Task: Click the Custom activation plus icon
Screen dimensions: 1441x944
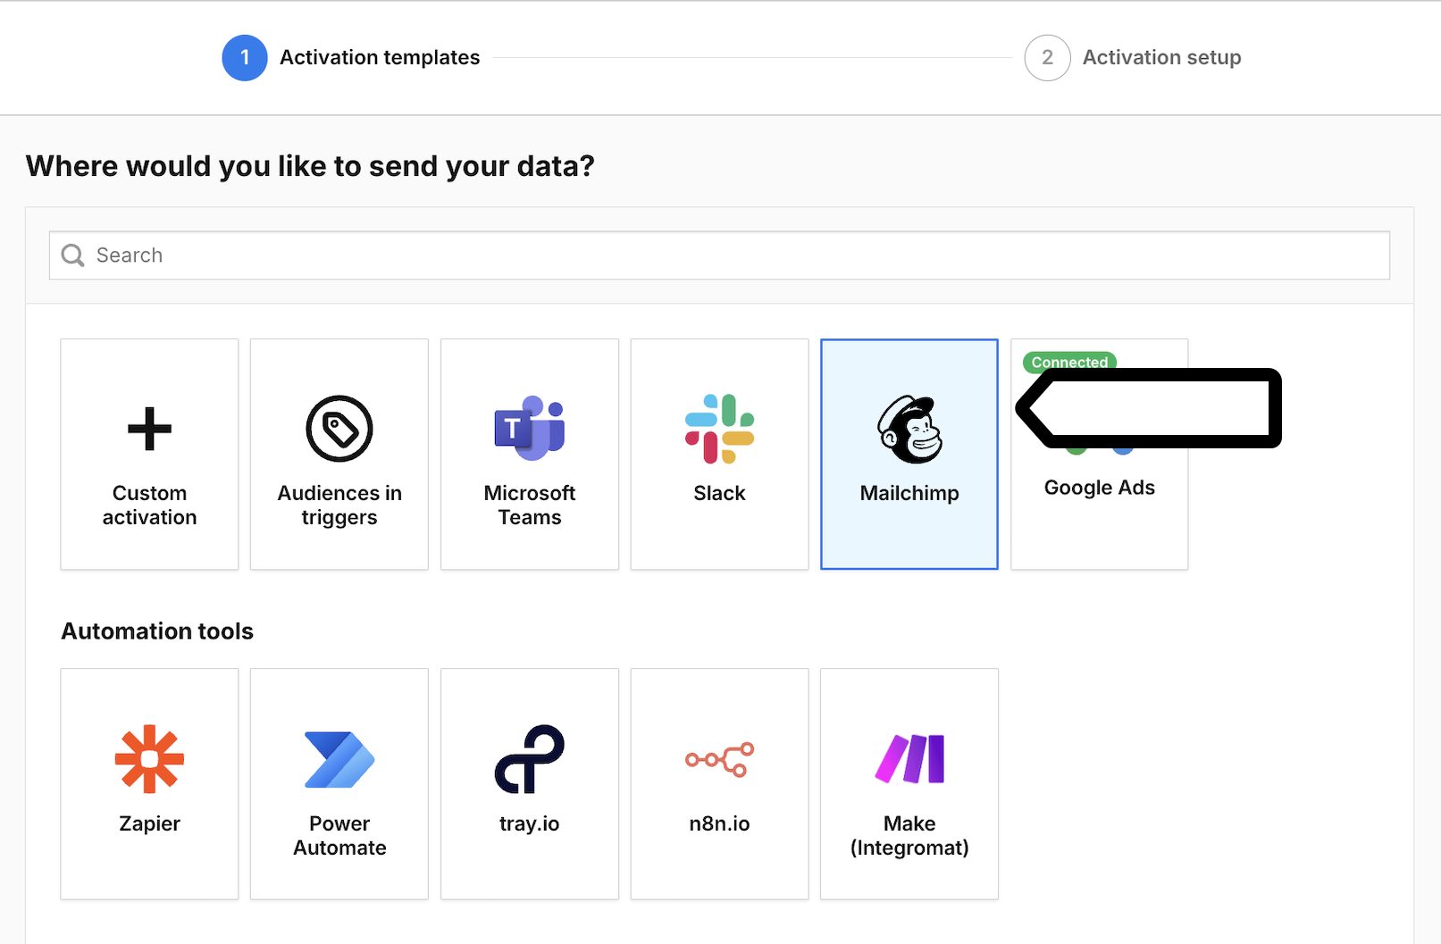Action: 149,429
